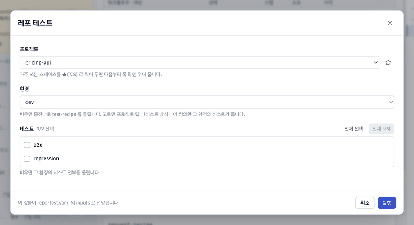Star the pricing-api project as favorite

coord(388,62)
